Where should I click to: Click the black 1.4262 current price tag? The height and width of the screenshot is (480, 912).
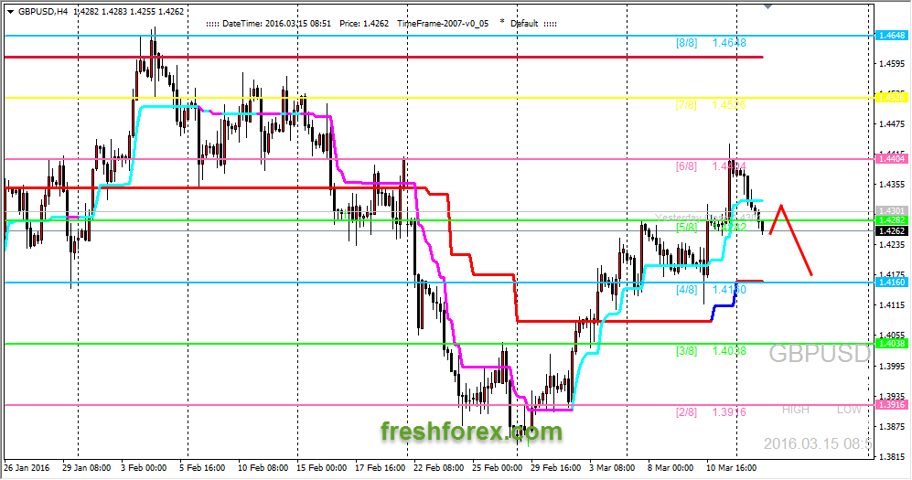coord(892,230)
